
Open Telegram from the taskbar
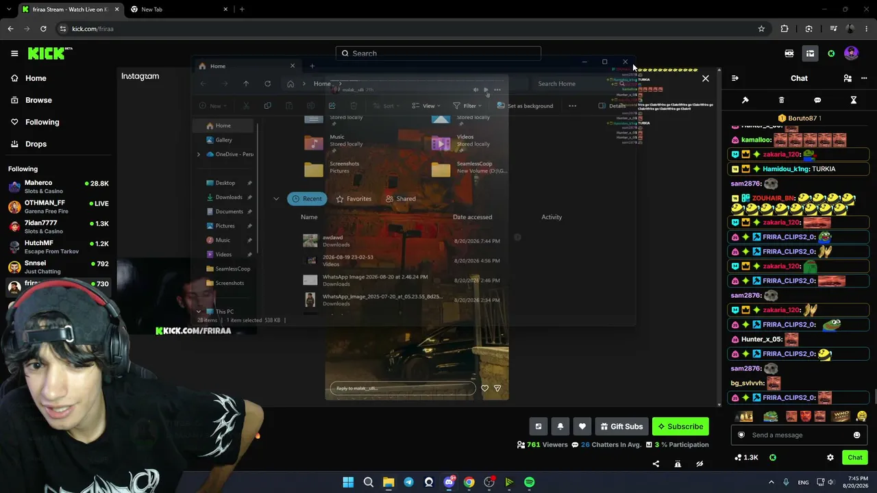[409, 482]
